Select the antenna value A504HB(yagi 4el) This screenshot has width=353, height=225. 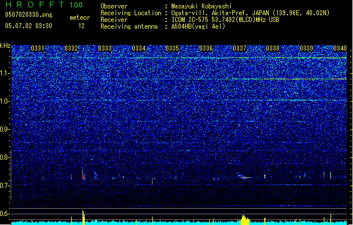198,26
